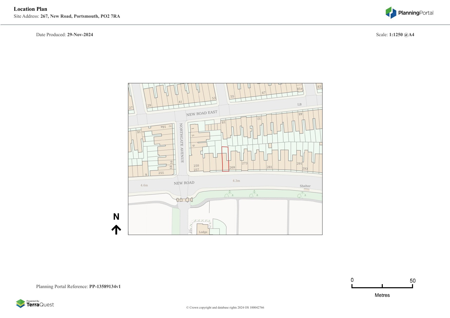The width and height of the screenshot is (450, 318).
Task: Click the 50 label on the scale bar
Action: pos(412,281)
